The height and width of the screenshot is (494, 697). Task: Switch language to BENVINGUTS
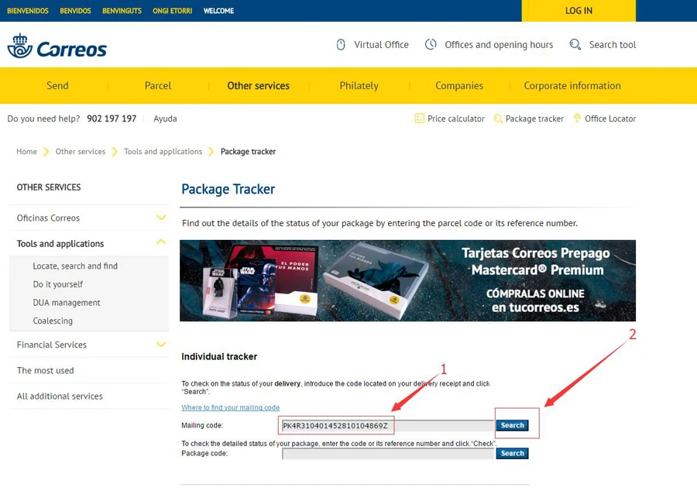coord(122,11)
